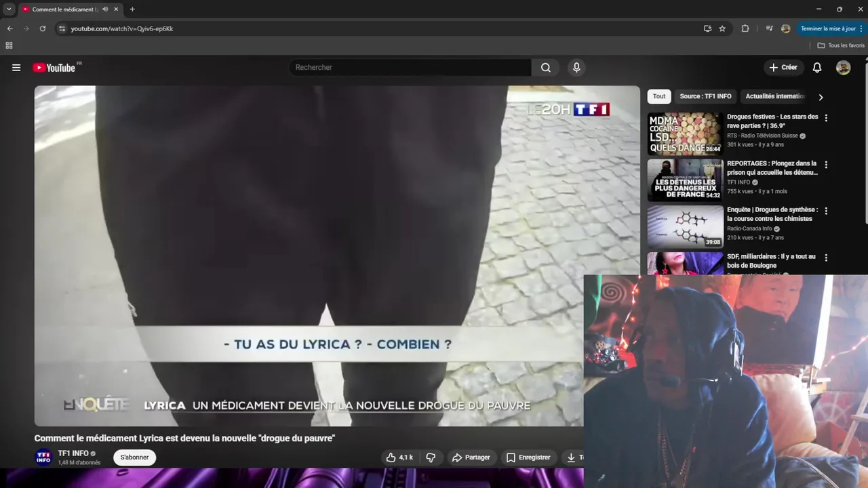This screenshot has width=868, height=488.
Task: Select the 'Actualités internatio…' chip
Action: tap(774, 96)
